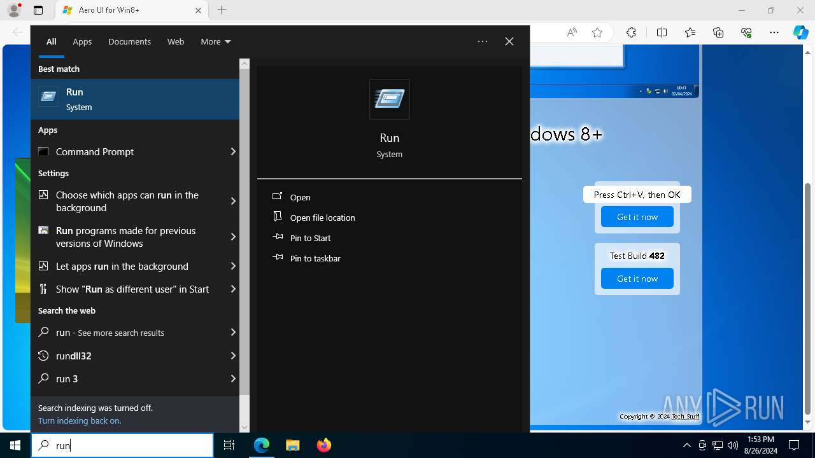Expand 'Run programs made for previous versions' chevron
The image size is (815, 458).
pos(233,237)
